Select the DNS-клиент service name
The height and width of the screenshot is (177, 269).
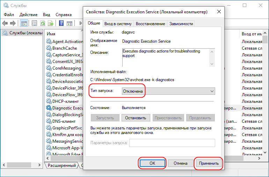click(x=64, y=121)
